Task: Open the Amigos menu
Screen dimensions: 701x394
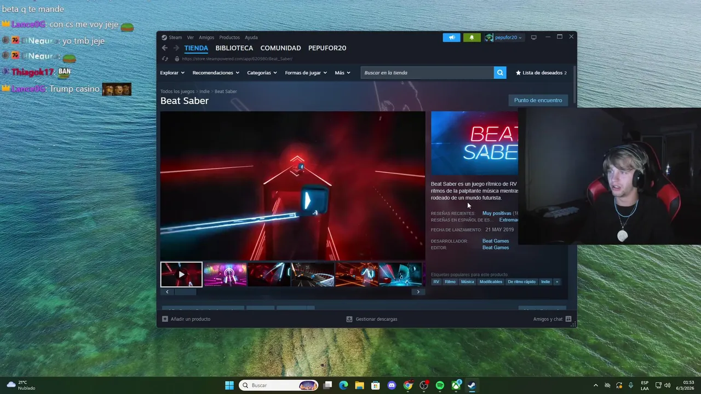Action: click(x=206, y=37)
